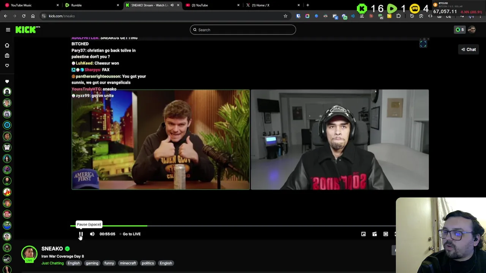Open the green K points badge showing 5
This screenshot has height=273, width=486.
[459, 30]
